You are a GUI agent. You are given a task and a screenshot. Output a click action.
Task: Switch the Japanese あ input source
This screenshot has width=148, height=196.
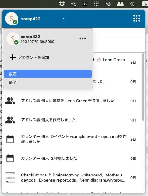pos(145,4)
